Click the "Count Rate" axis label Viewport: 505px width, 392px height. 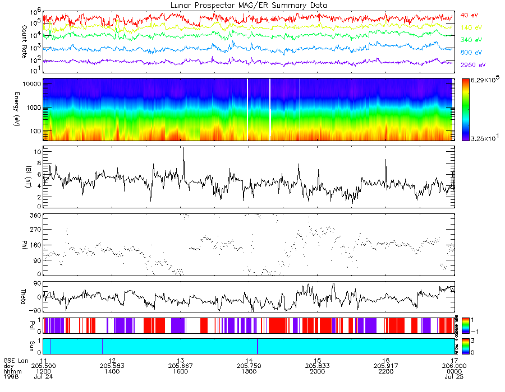(x=24, y=41)
